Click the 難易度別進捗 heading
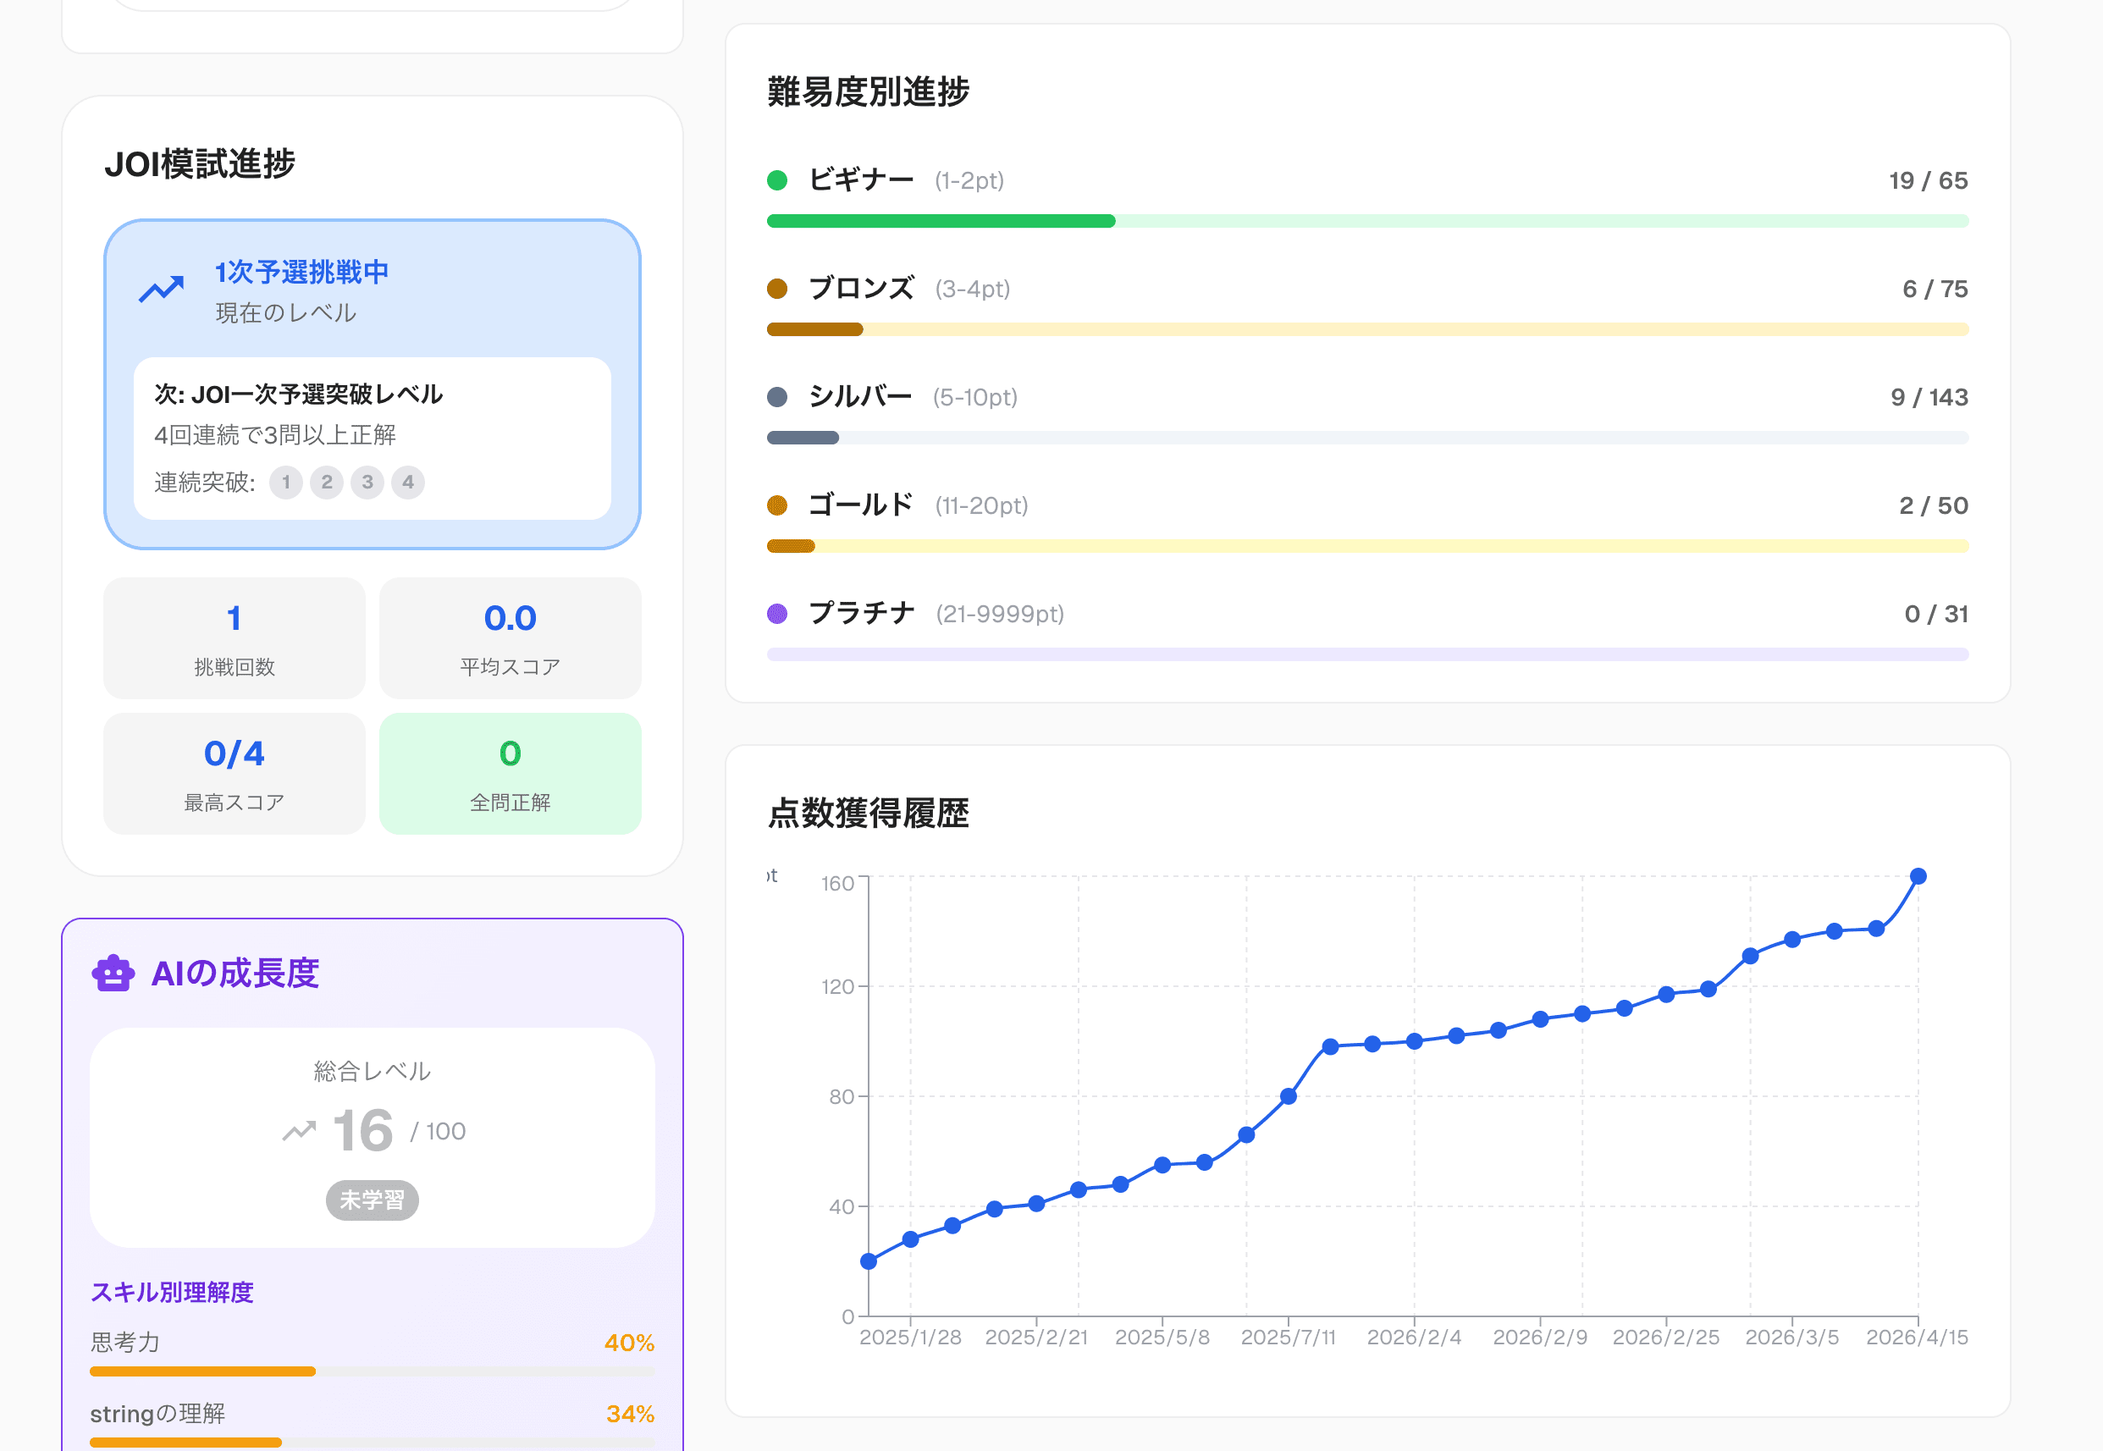The height and width of the screenshot is (1451, 2103). coord(869,91)
